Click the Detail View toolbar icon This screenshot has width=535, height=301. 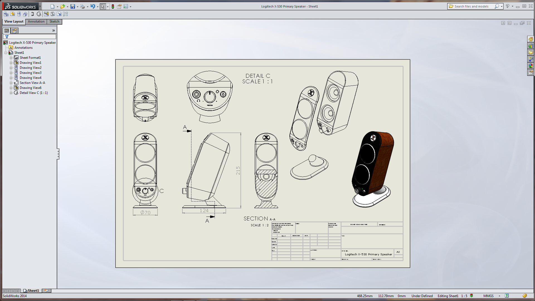click(39, 14)
